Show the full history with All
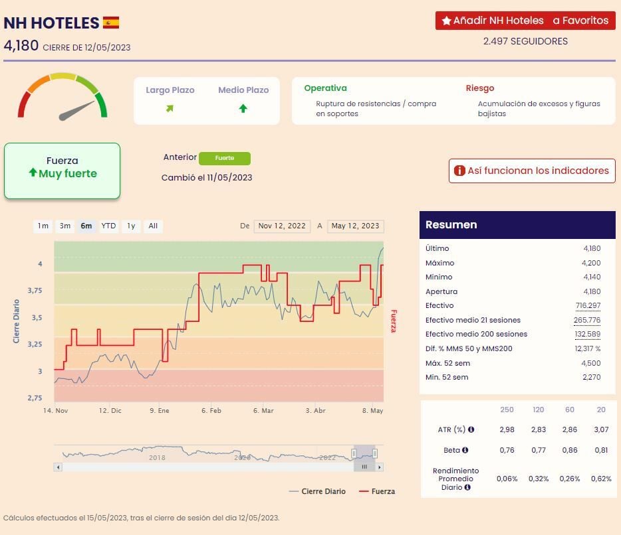 [x=153, y=226]
